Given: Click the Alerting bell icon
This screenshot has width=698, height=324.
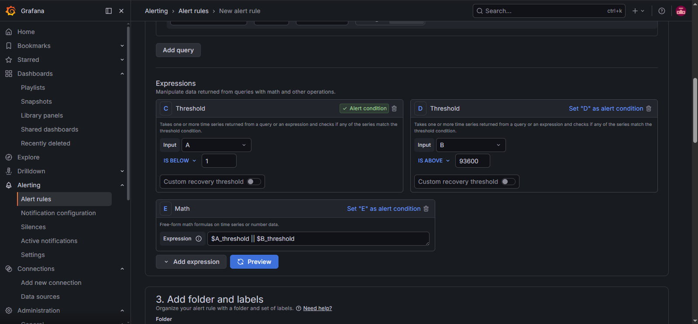Looking at the screenshot, I should [x=9, y=185].
